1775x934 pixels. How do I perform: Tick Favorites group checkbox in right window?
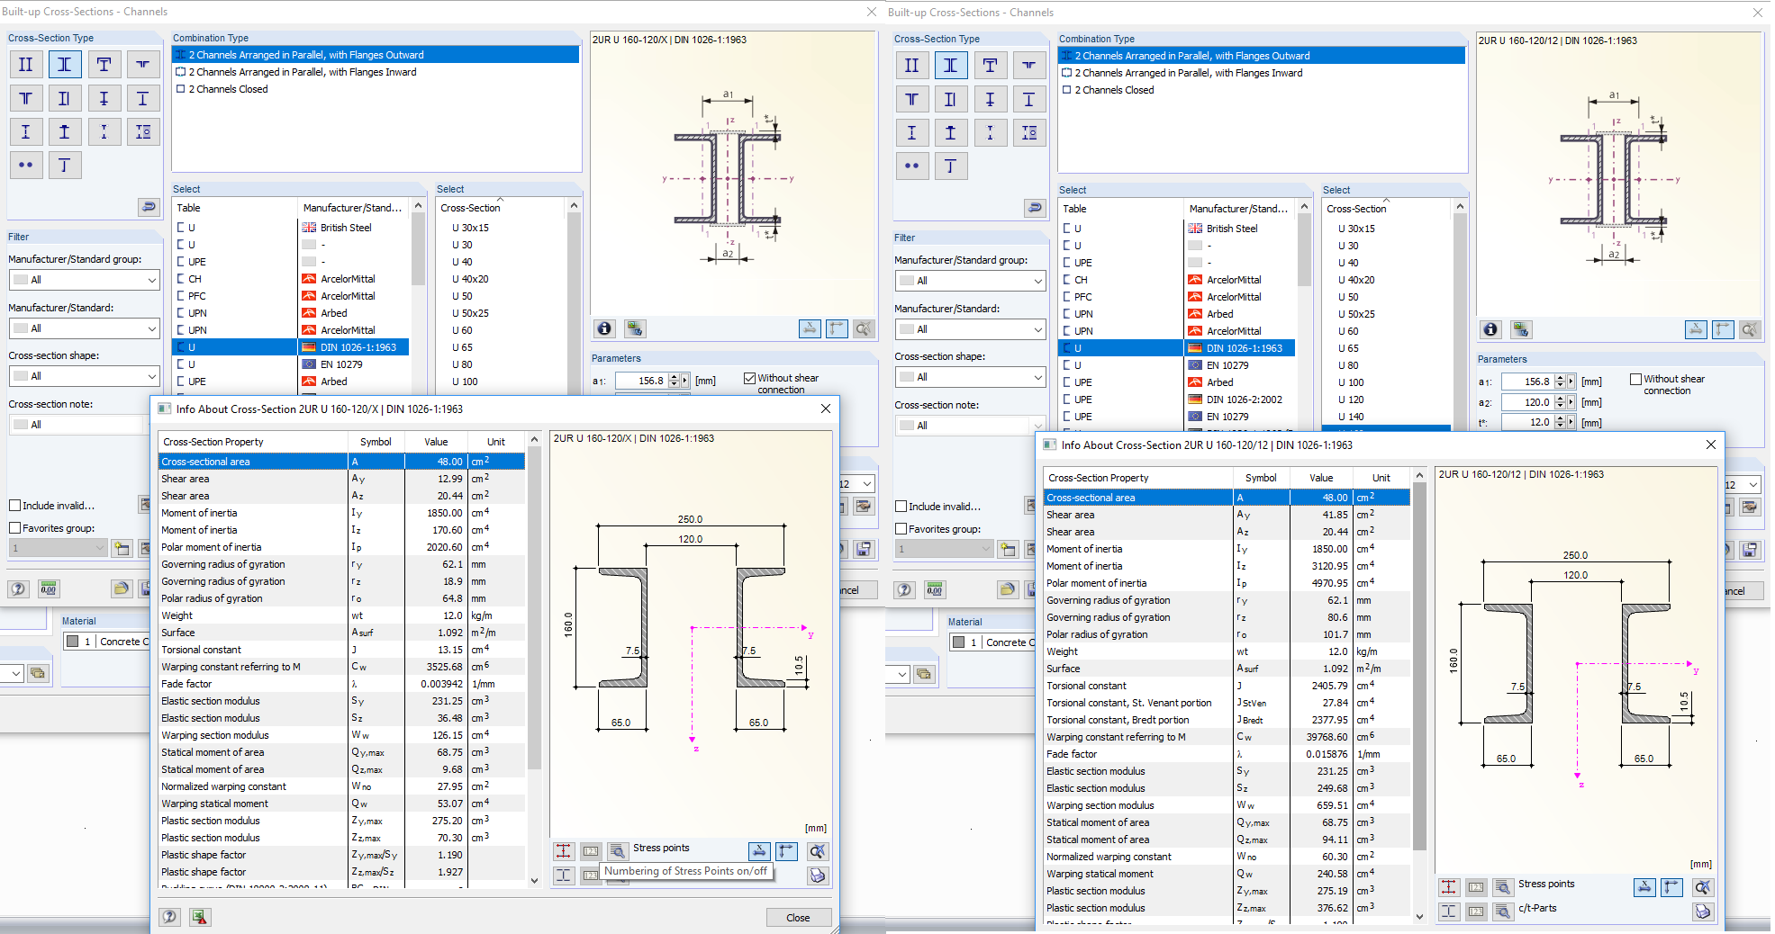(901, 529)
